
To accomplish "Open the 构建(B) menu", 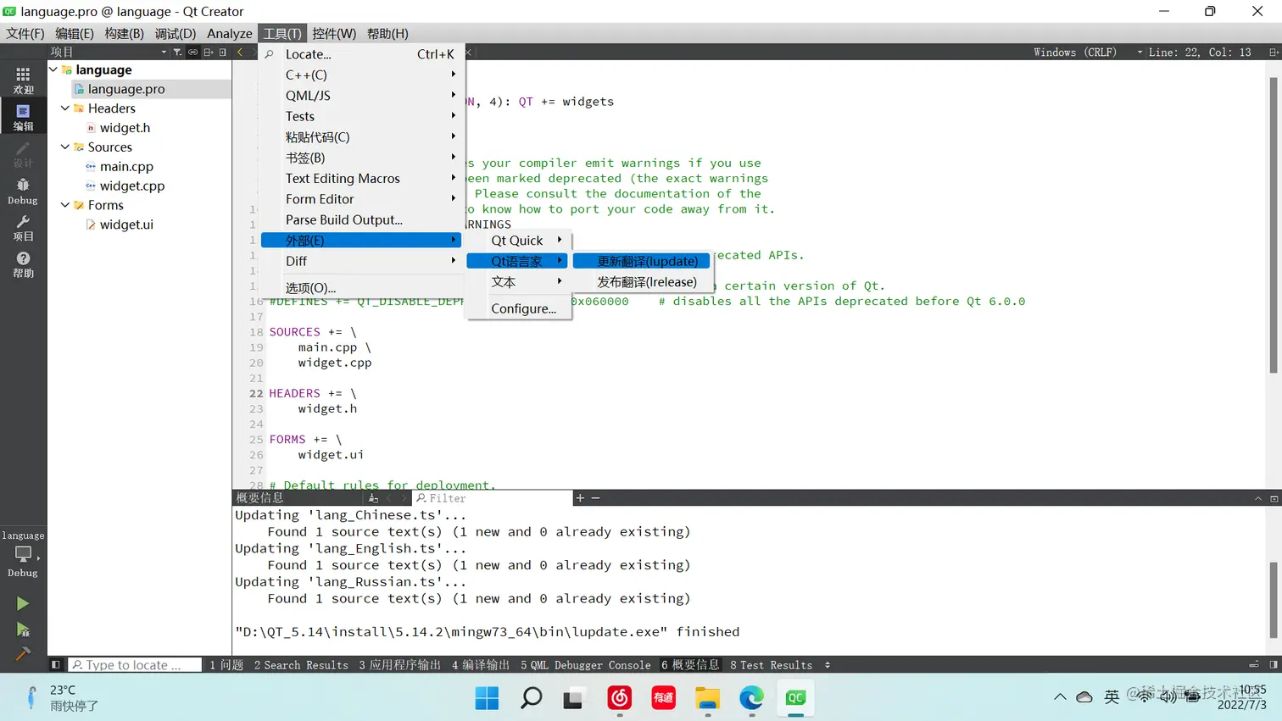I will click(125, 34).
